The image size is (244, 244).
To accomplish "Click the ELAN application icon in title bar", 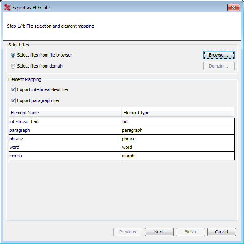I will 7,7.
